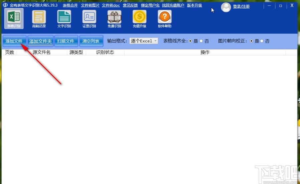This screenshot has height=184, width=300.
Task: Open 软件帮助 question mark icon
Action: (x=165, y=19)
